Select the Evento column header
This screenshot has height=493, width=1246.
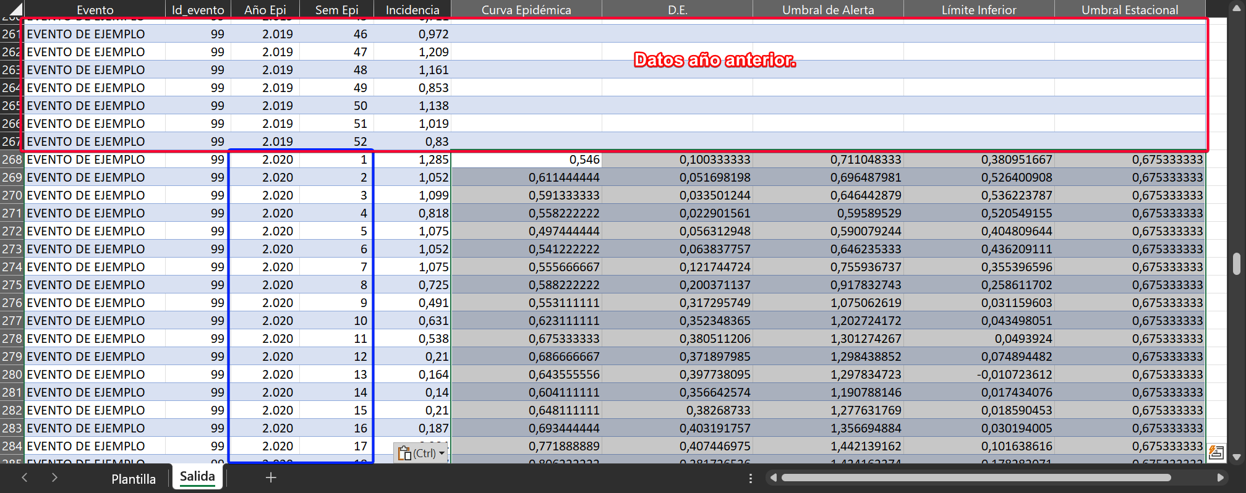coord(95,9)
